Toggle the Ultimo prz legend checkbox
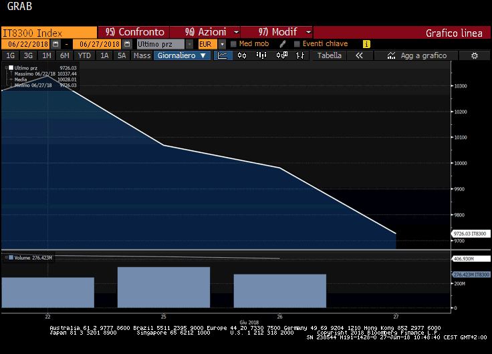The height and width of the screenshot is (354, 492). (11, 67)
